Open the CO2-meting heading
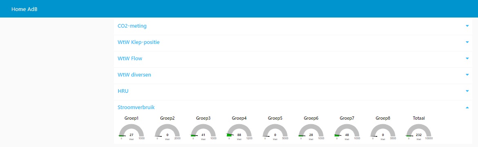Image resolution: width=478 pixels, height=147 pixels. [x=132, y=26]
